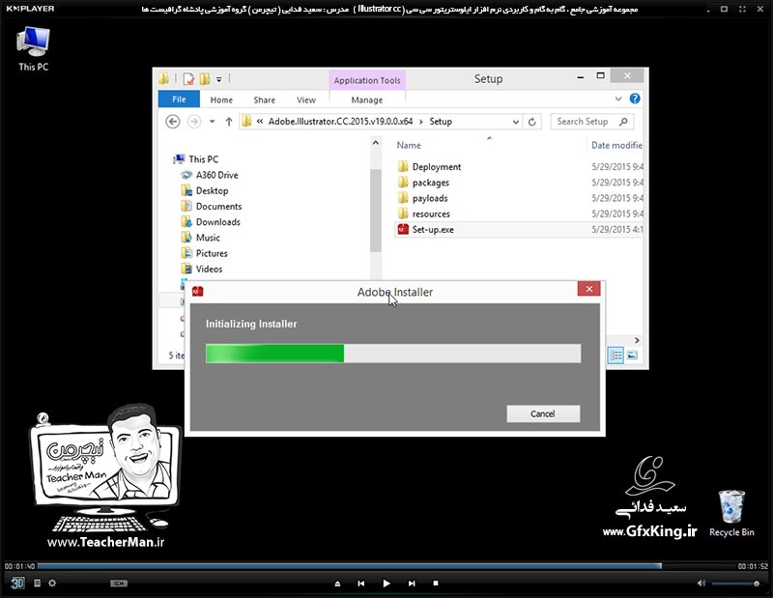Image resolution: width=773 pixels, height=598 pixels.
Task: Skip to next track in KMPlayer
Action: (412, 584)
